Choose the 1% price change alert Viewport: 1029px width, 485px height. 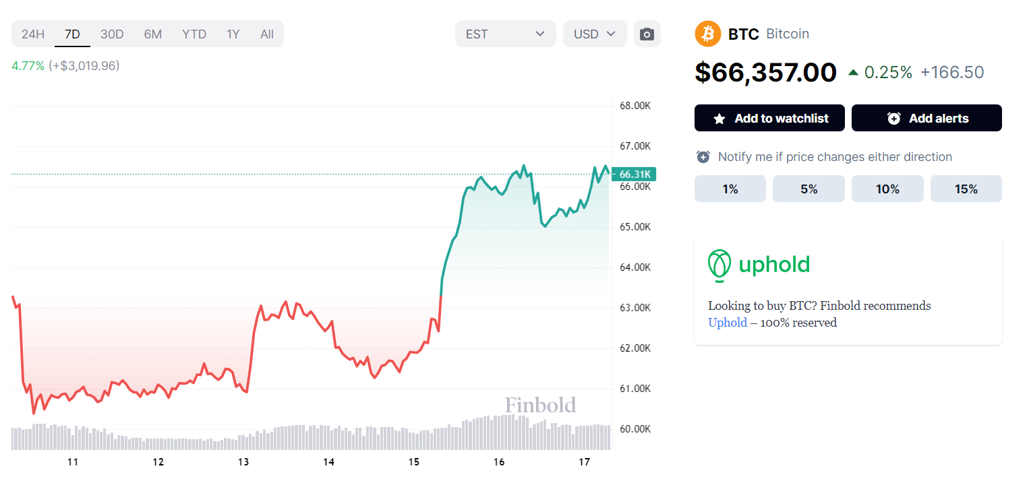(x=730, y=189)
